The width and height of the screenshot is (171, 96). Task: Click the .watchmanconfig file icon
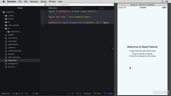point(6,51)
